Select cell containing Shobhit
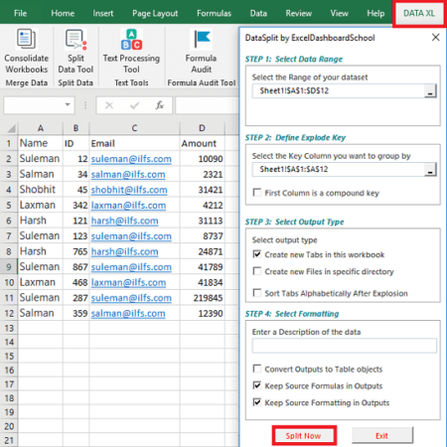Screen dimensions: 447x447 41,190
